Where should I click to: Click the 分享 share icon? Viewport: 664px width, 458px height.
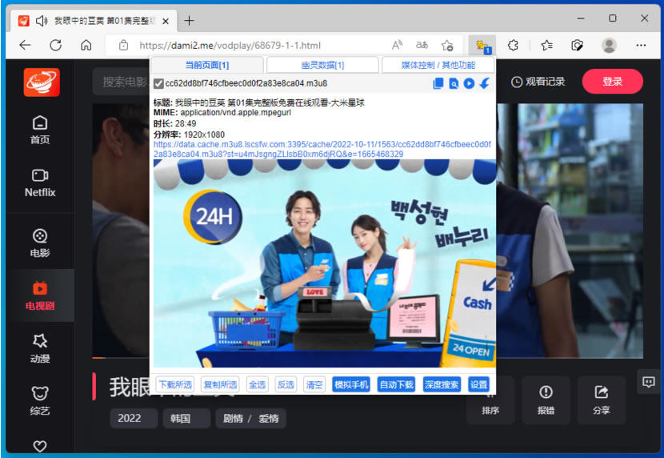(x=602, y=400)
